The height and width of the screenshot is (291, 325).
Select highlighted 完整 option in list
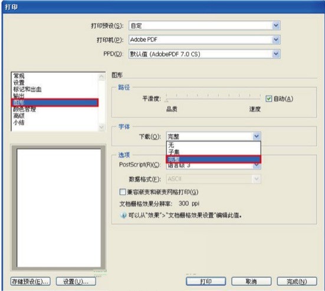tap(214, 159)
